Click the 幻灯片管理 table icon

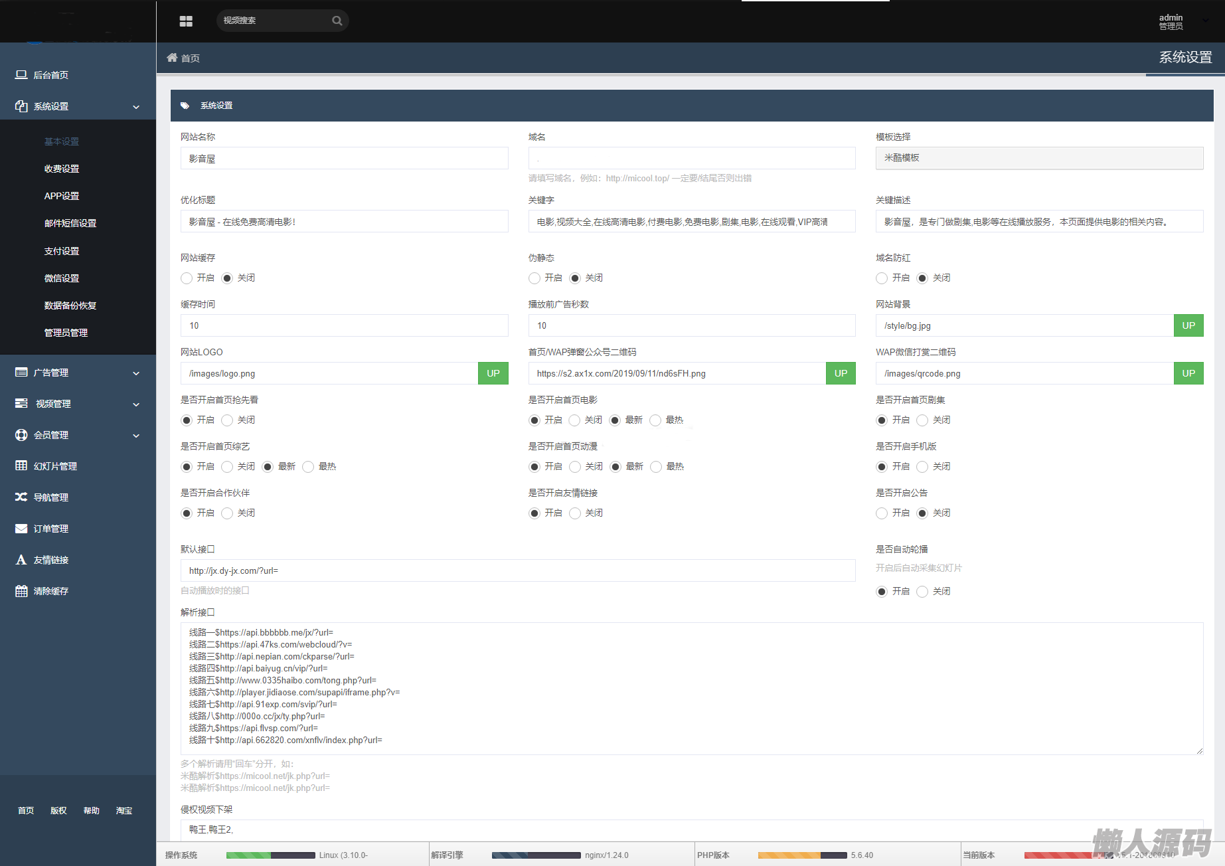21,466
